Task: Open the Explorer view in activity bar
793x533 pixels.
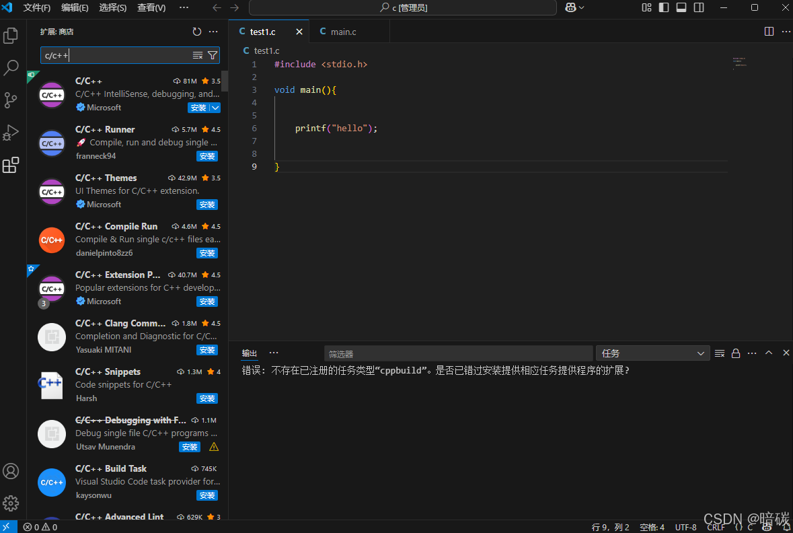Action: pyautogui.click(x=11, y=36)
